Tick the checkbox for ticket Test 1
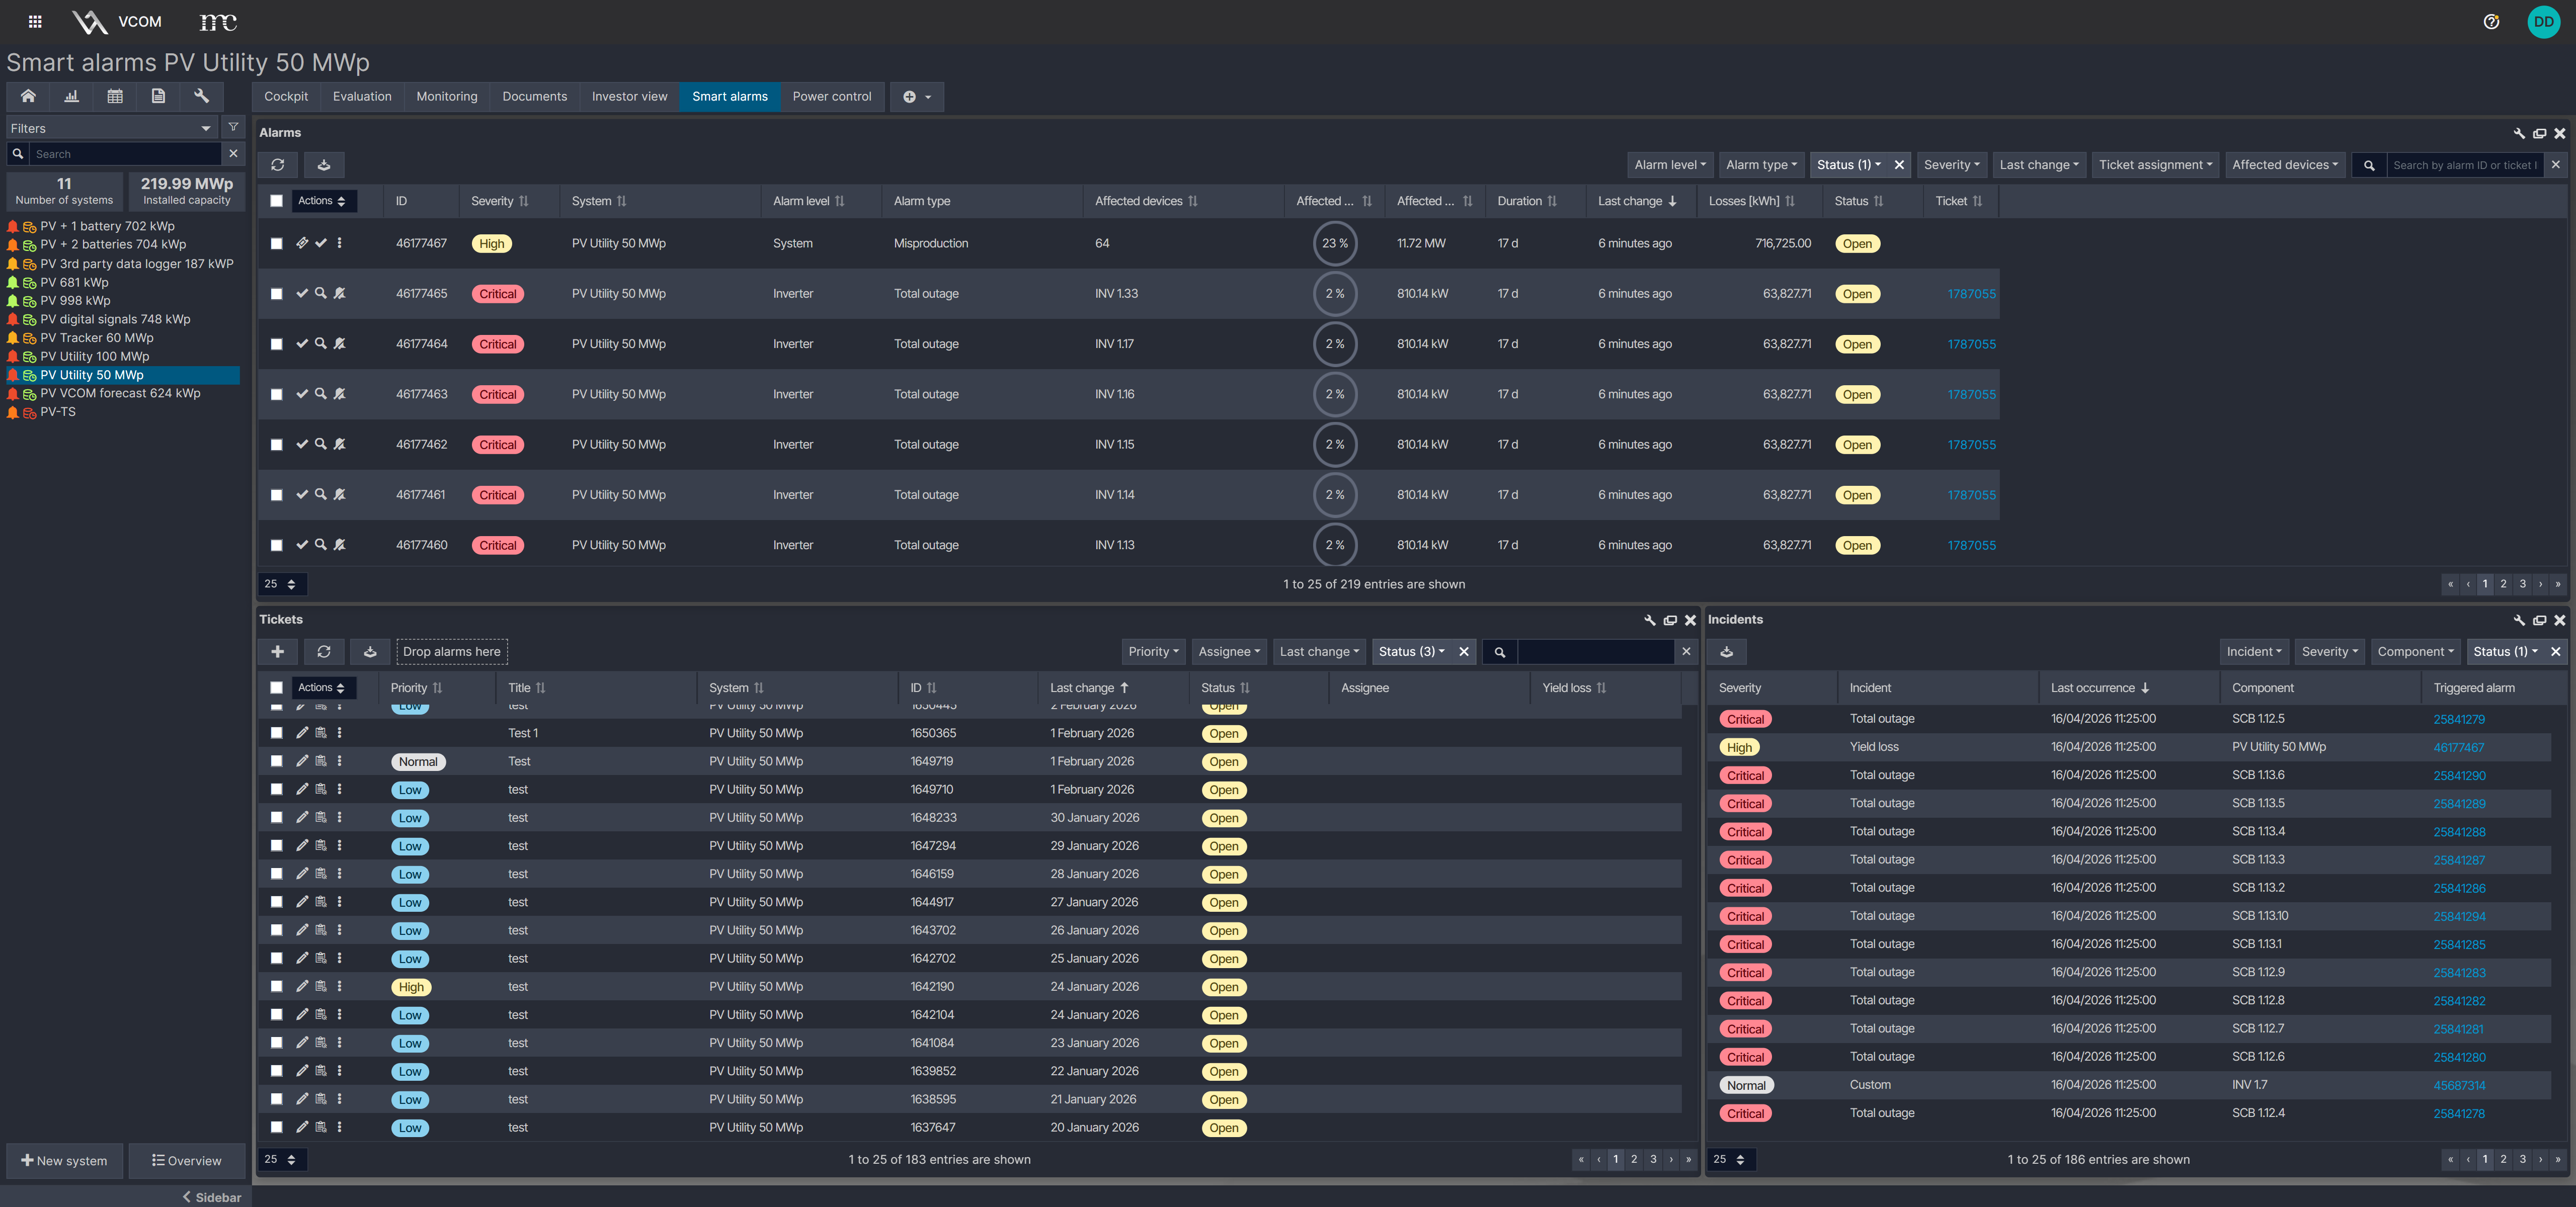 pyautogui.click(x=277, y=733)
